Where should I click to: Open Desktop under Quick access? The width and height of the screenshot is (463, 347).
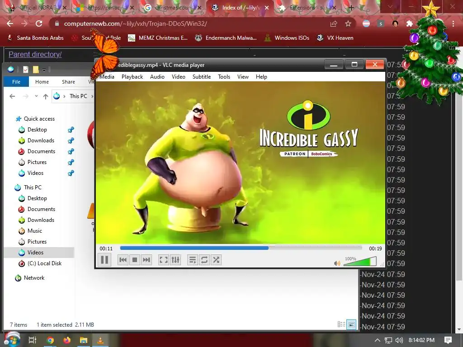[x=37, y=130]
